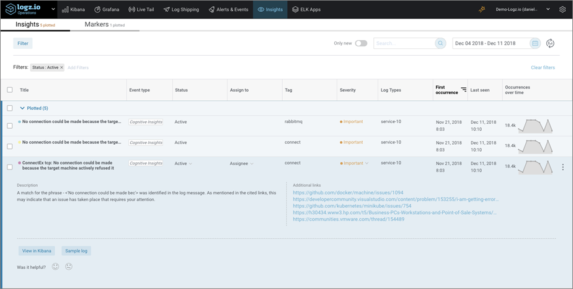
Task: Click the Insights eye icon in nav
Action: pyautogui.click(x=260, y=9)
